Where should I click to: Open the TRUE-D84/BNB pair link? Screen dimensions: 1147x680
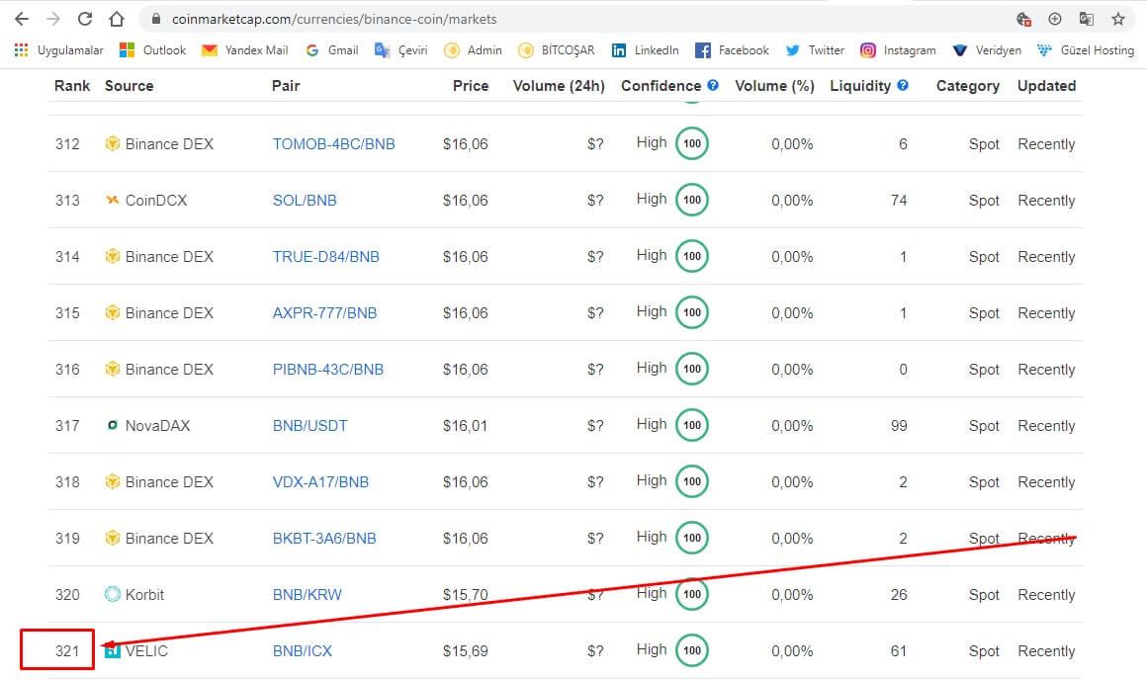click(325, 257)
